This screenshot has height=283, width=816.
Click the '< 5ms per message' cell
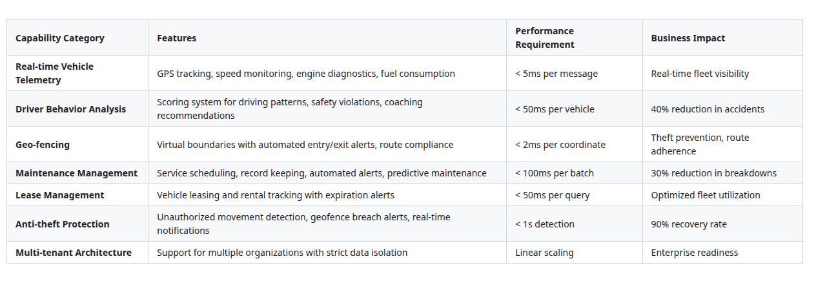pyautogui.click(x=556, y=74)
